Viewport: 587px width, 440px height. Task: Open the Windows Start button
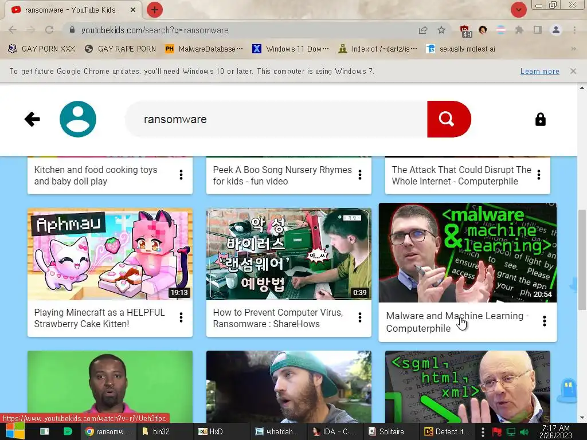15,431
